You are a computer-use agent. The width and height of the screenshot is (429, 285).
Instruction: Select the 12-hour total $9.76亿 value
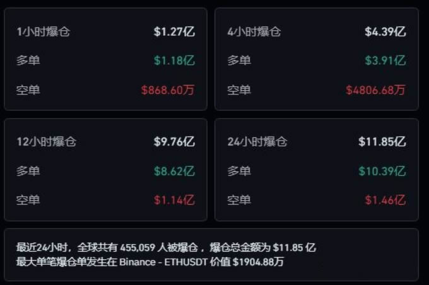(174, 142)
